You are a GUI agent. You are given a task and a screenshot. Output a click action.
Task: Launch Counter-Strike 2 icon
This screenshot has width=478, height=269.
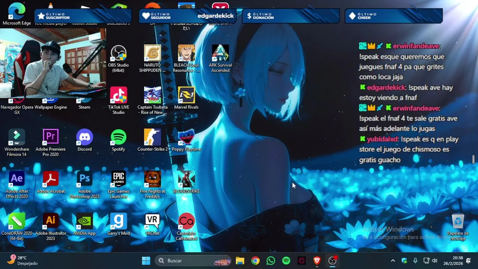152,140
